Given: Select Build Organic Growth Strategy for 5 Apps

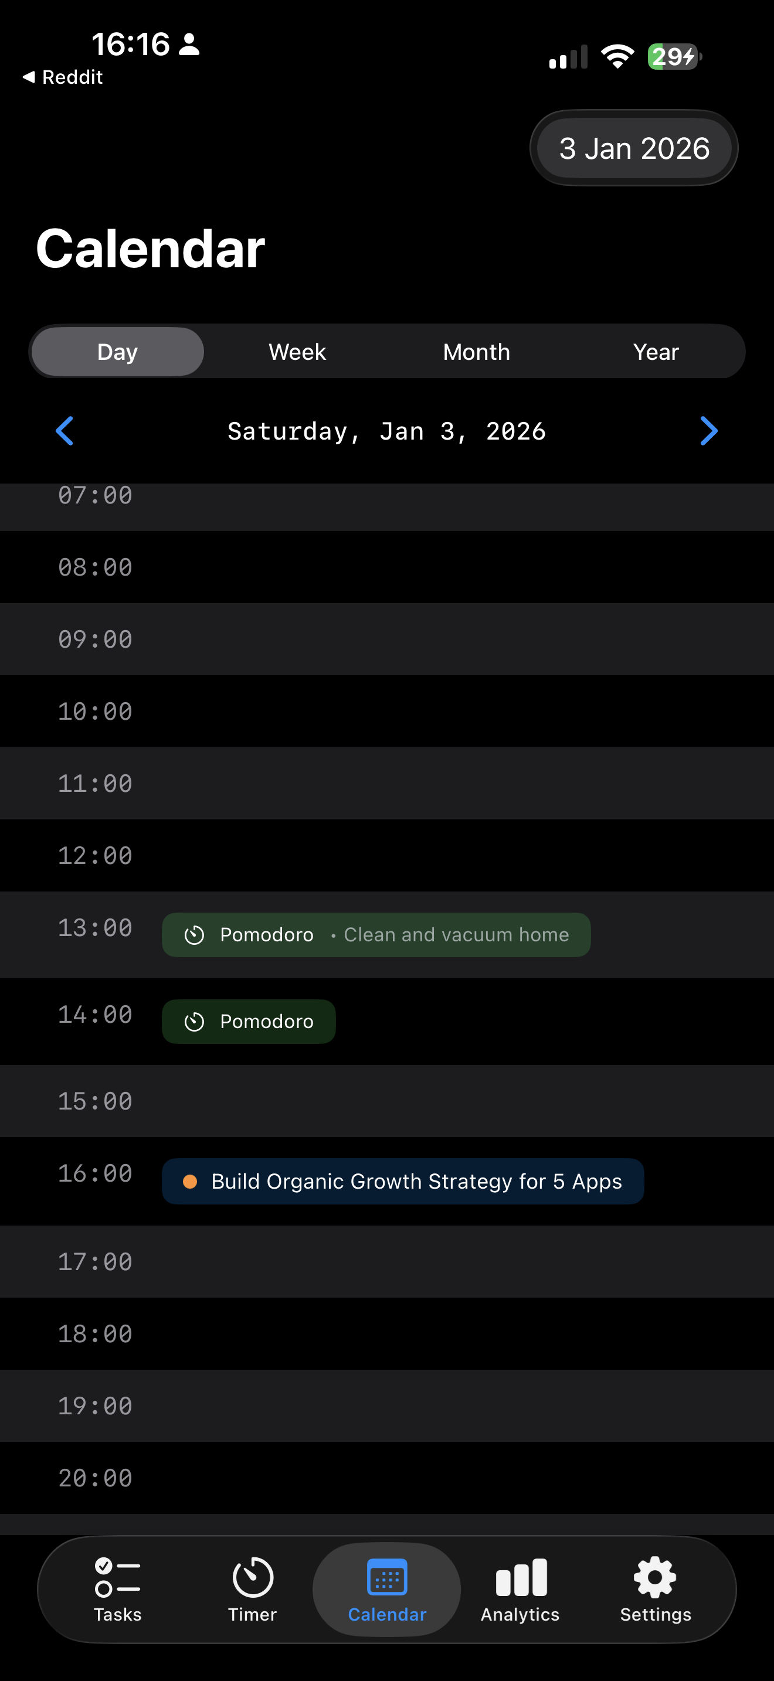Looking at the screenshot, I should tap(403, 1181).
